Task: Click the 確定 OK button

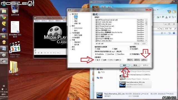Action: tap(125, 66)
